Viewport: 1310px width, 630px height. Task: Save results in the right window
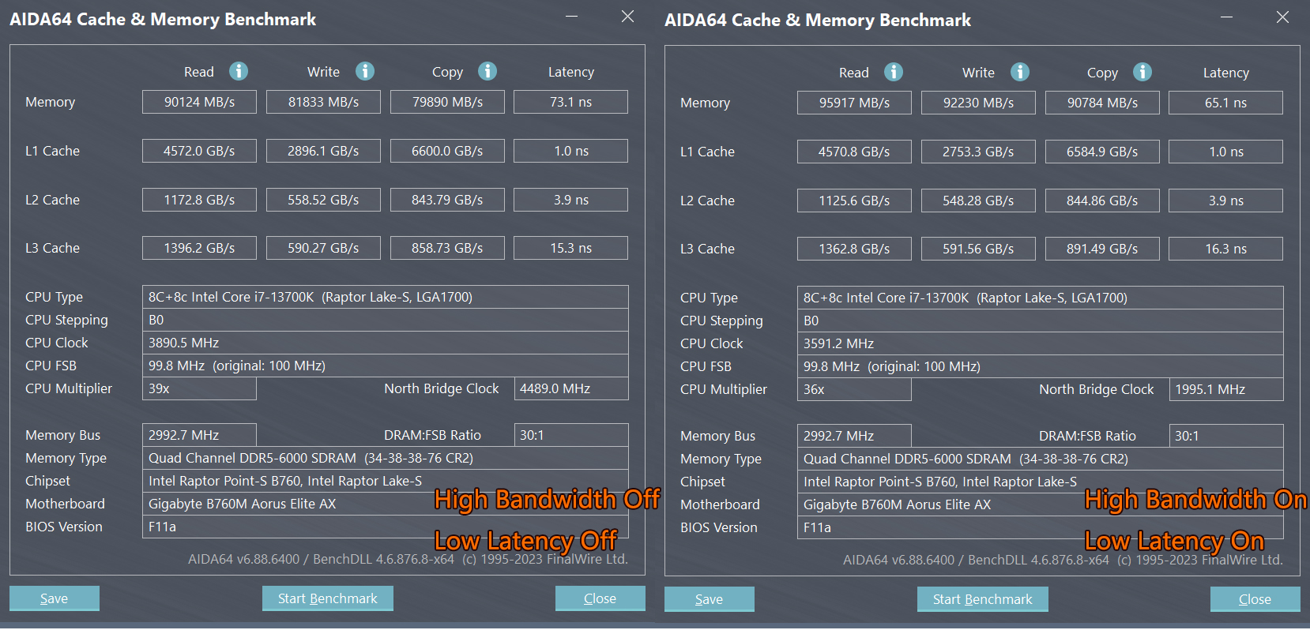[710, 599]
